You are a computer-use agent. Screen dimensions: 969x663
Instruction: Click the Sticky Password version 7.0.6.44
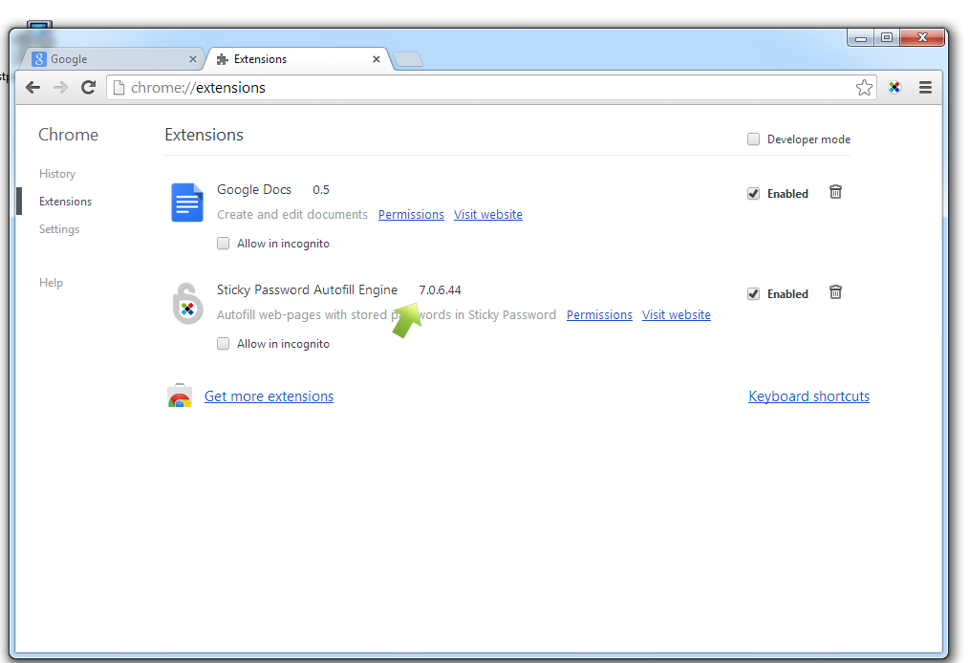point(440,289)
